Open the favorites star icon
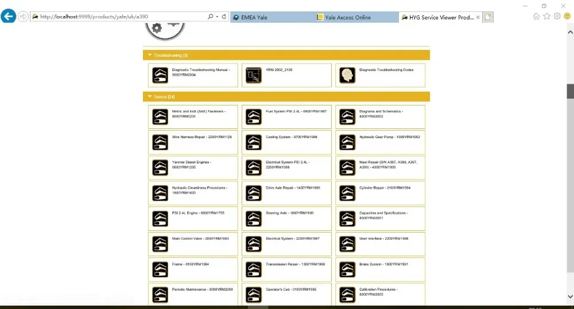Image resolution: width=574 pixels, height=309 pixels. pos(546,16)
